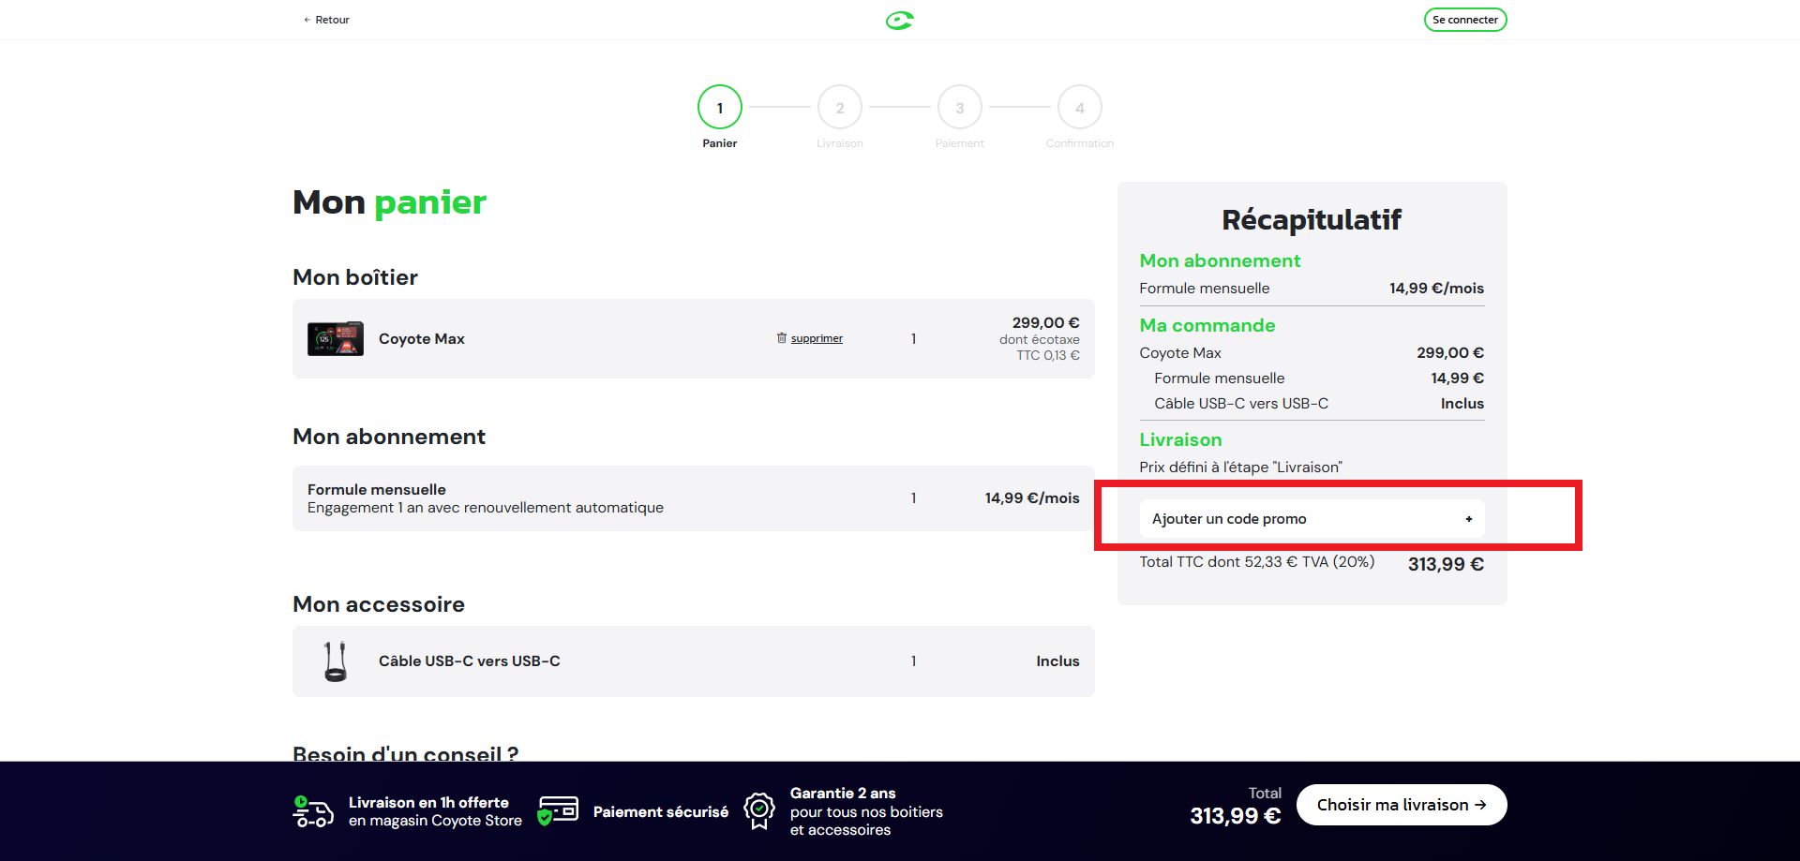Image resolution: width=1800 pixels, height=861 pixels.
Task: Click the delivery truck icon in footer
Action: pos(313,811)
